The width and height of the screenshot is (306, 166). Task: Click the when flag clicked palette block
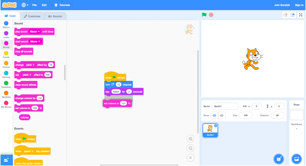point(25,139)
